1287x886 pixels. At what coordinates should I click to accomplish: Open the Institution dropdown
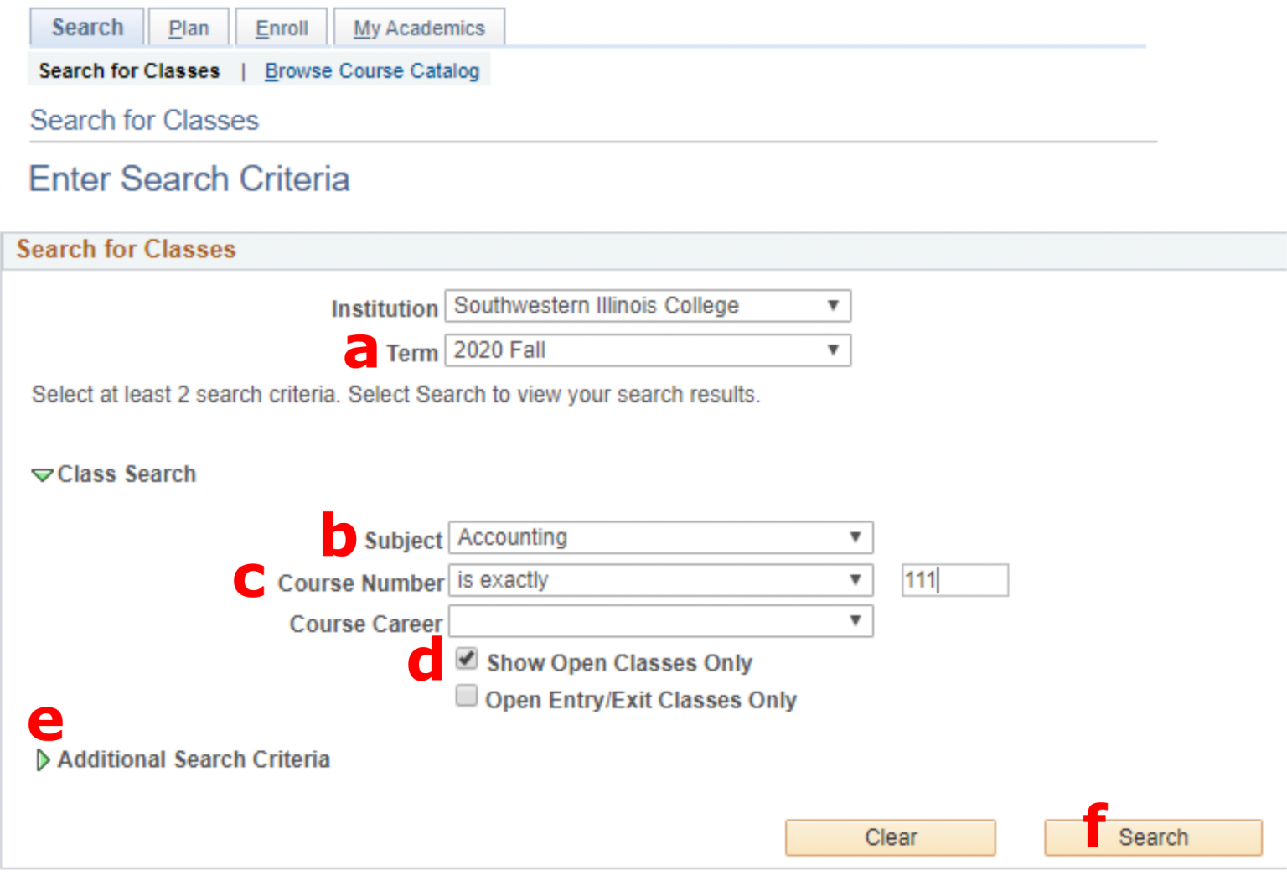click(x=647, y=306)
